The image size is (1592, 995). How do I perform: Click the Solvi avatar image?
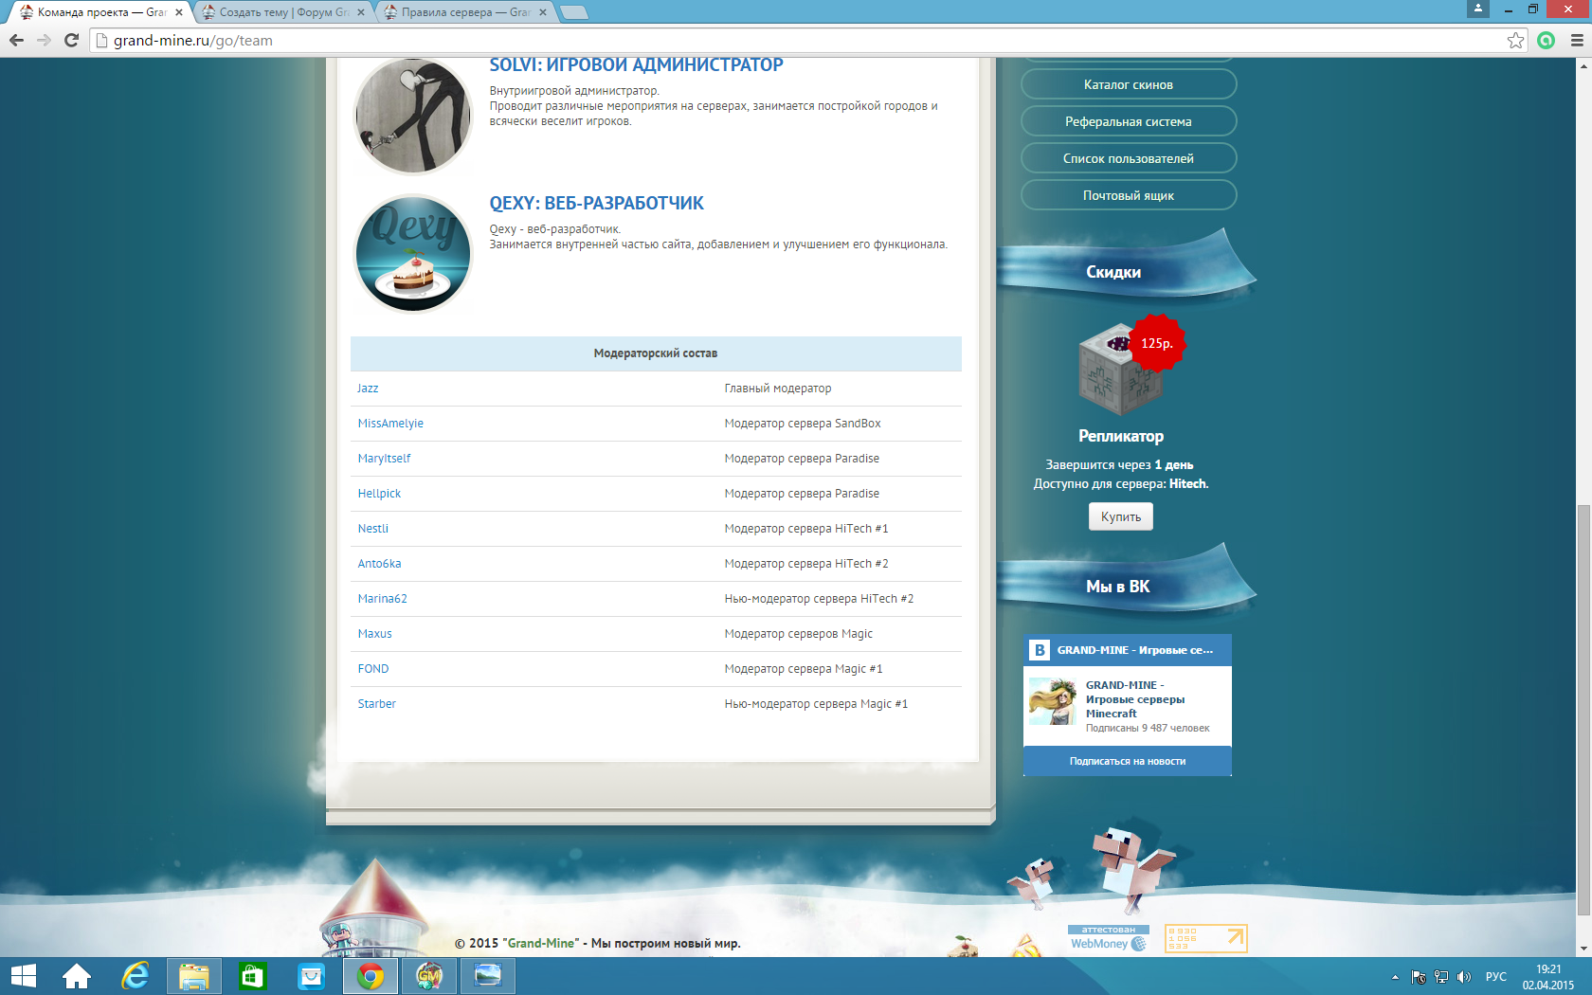pos(413,116)
